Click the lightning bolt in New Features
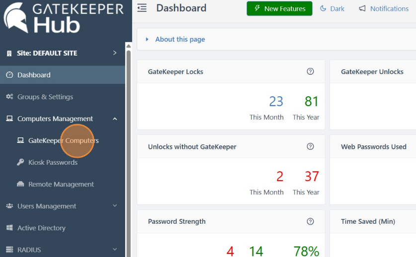Viewport: 416px width, 257px height. (257, 8)
